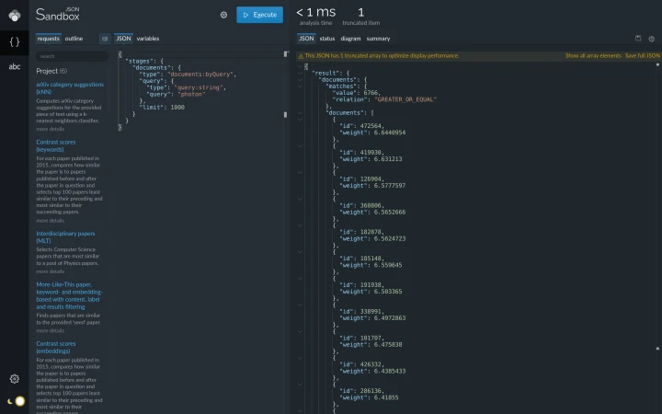Collapse the entry with id 360806
This screenshot has height=414, width=662.
coord(300,199)
